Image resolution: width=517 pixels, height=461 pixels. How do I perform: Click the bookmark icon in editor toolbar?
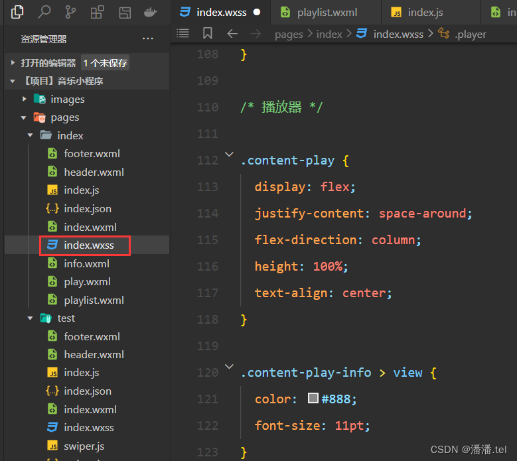[207, 33]
